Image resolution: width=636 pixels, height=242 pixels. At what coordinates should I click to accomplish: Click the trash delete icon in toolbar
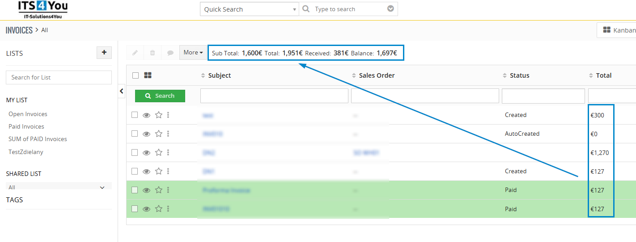153,53
